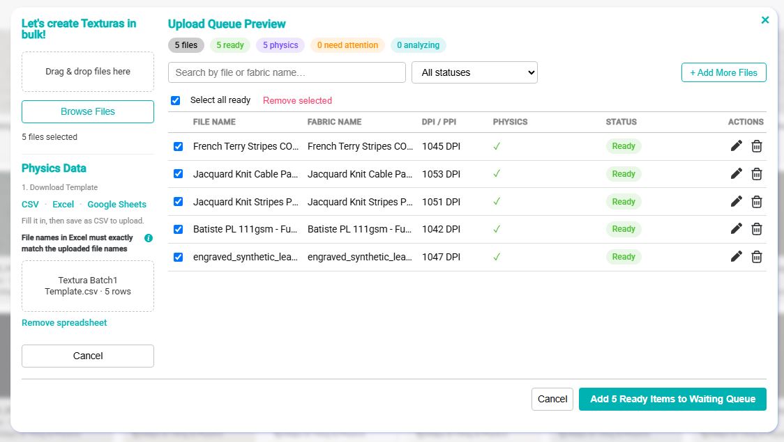Viewport: 784px width, 442px height.
Task: Uncheck the engraved_synthetic_lea file
Action: point(178,257)
